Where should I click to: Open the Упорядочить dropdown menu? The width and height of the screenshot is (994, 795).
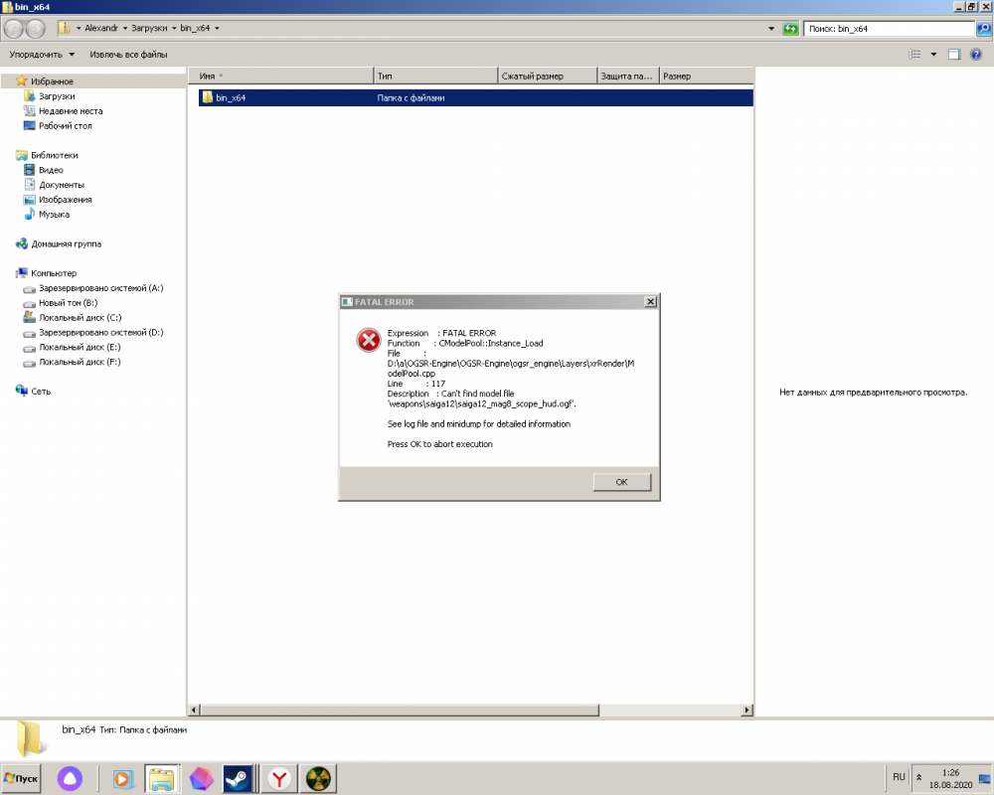(x=42, y=55)
